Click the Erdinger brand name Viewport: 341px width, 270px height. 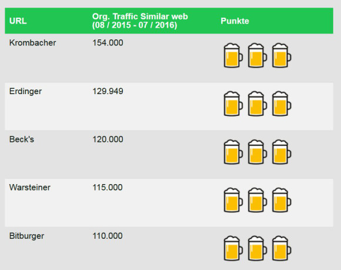click(x=25, y=91)
